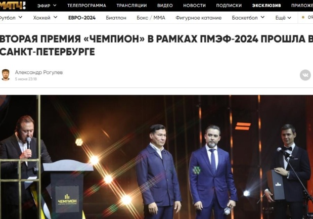This screenshot has width=313, height=219.
Task: Open the ЕВРО-2024 tab
Action: click(x=82, y=18)
